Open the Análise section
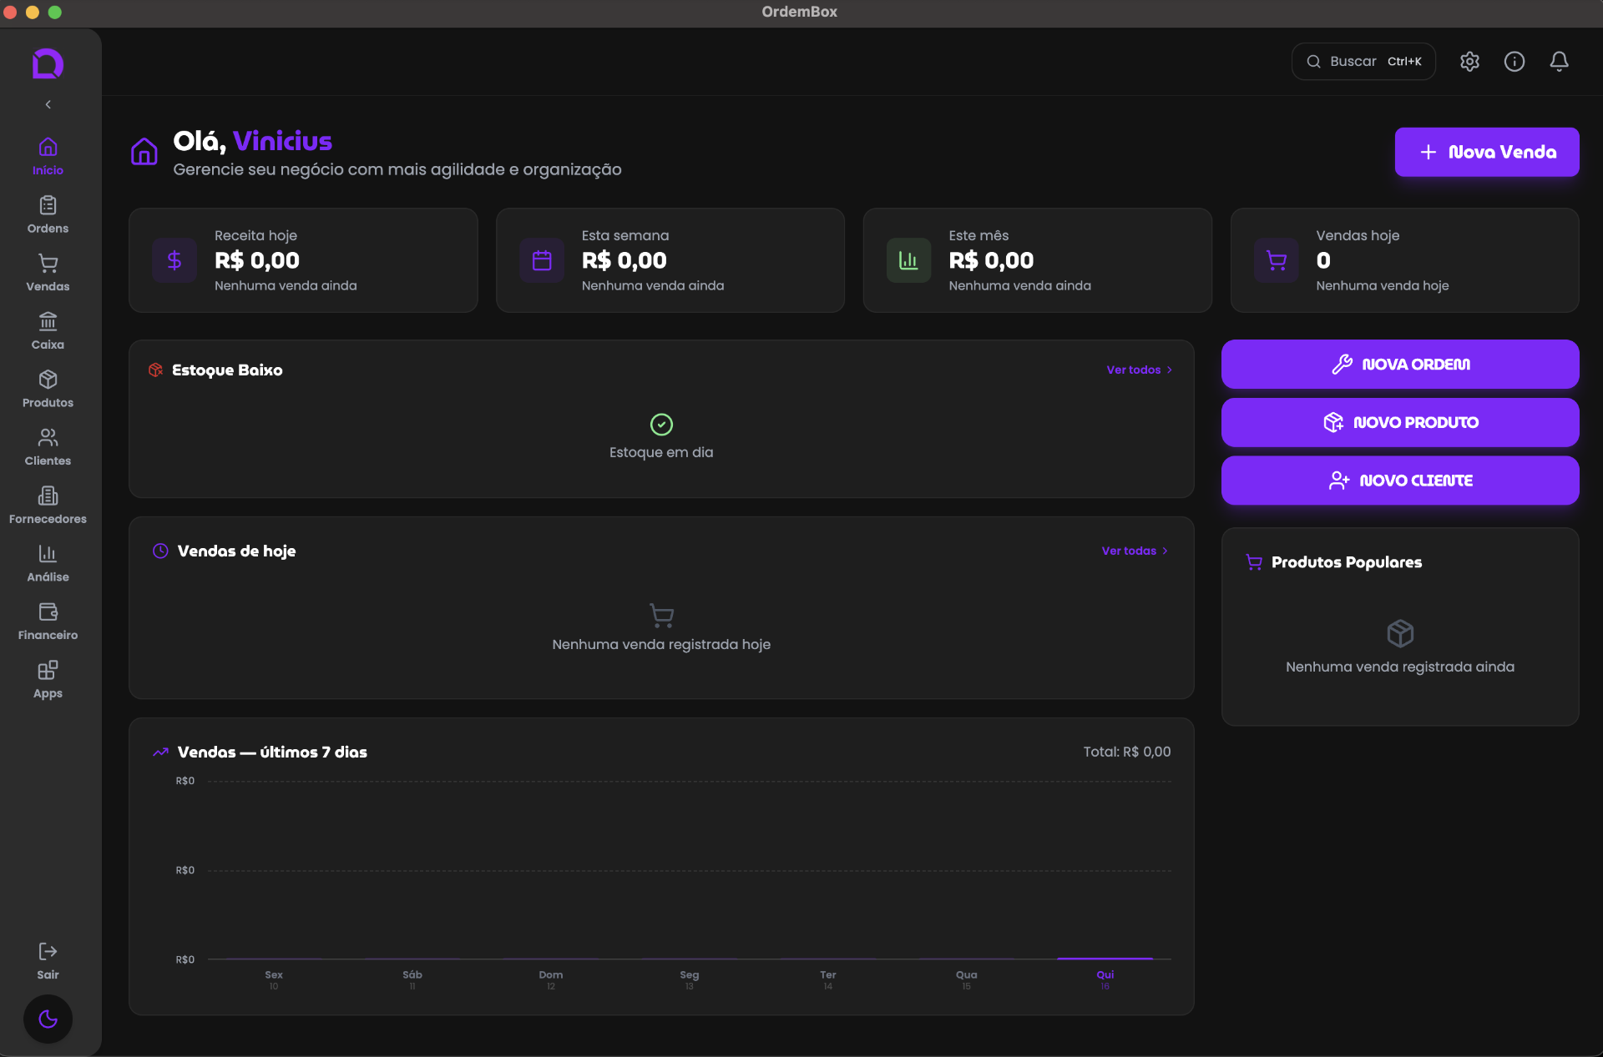The image size is (1603, 1057). 48,564
